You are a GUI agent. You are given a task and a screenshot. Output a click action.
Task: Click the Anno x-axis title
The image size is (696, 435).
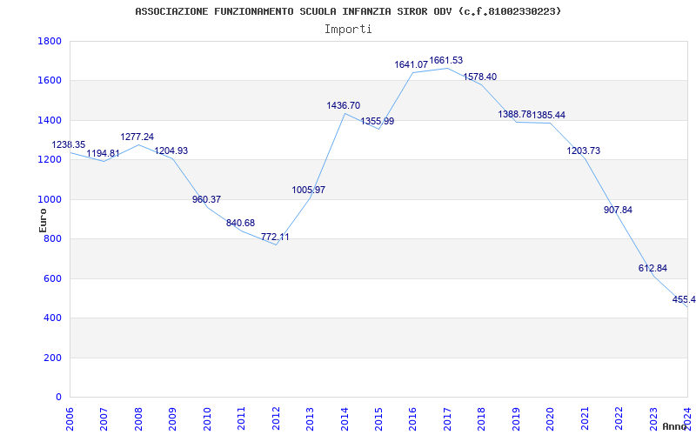(x=674, y=426)
